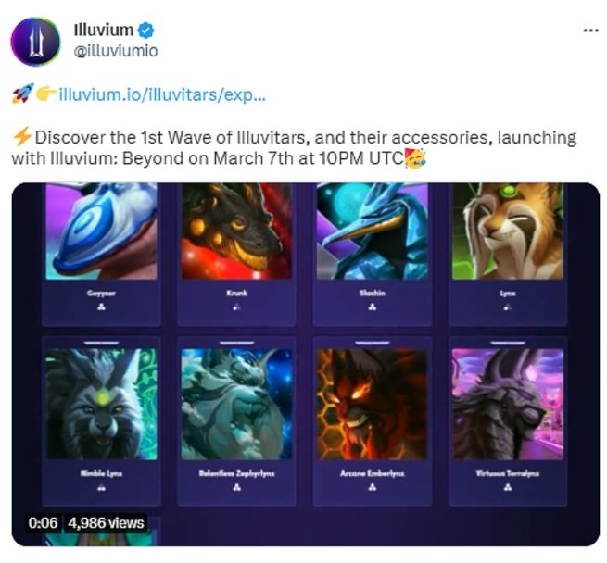Click the Illuvium profile avatar
Screen dimensions: 607x563
(35, 42)
